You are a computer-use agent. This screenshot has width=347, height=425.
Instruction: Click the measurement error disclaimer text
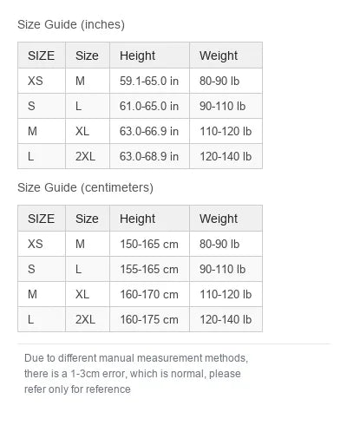click(x=136, y=374)
